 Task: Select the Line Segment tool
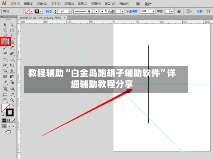coord(5,42)
